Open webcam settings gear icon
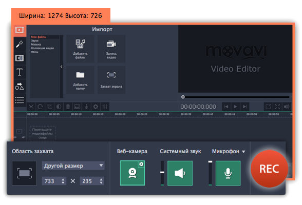This screenshot has height=205, width=302. point(141,165)
